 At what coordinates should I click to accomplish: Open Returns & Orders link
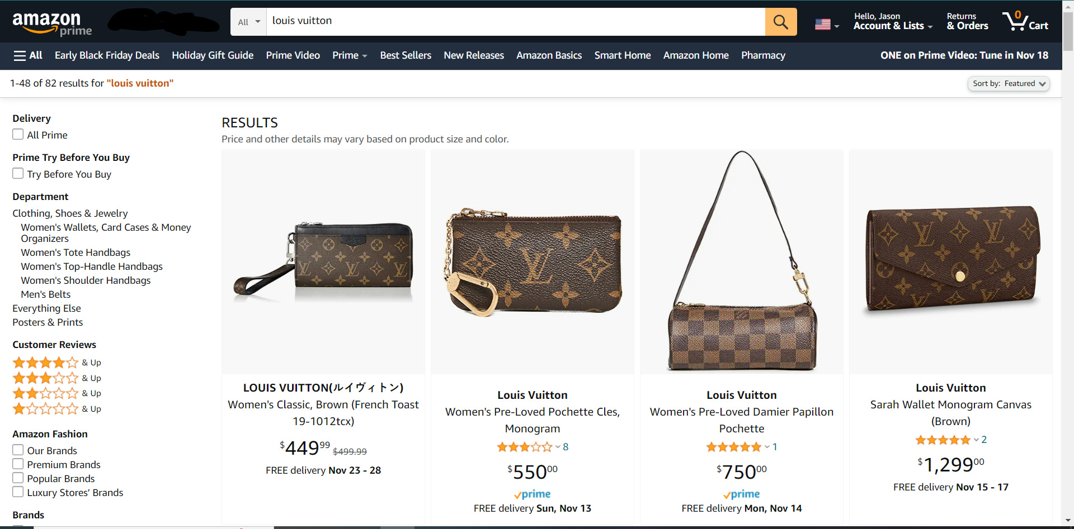tap(967, 21)
